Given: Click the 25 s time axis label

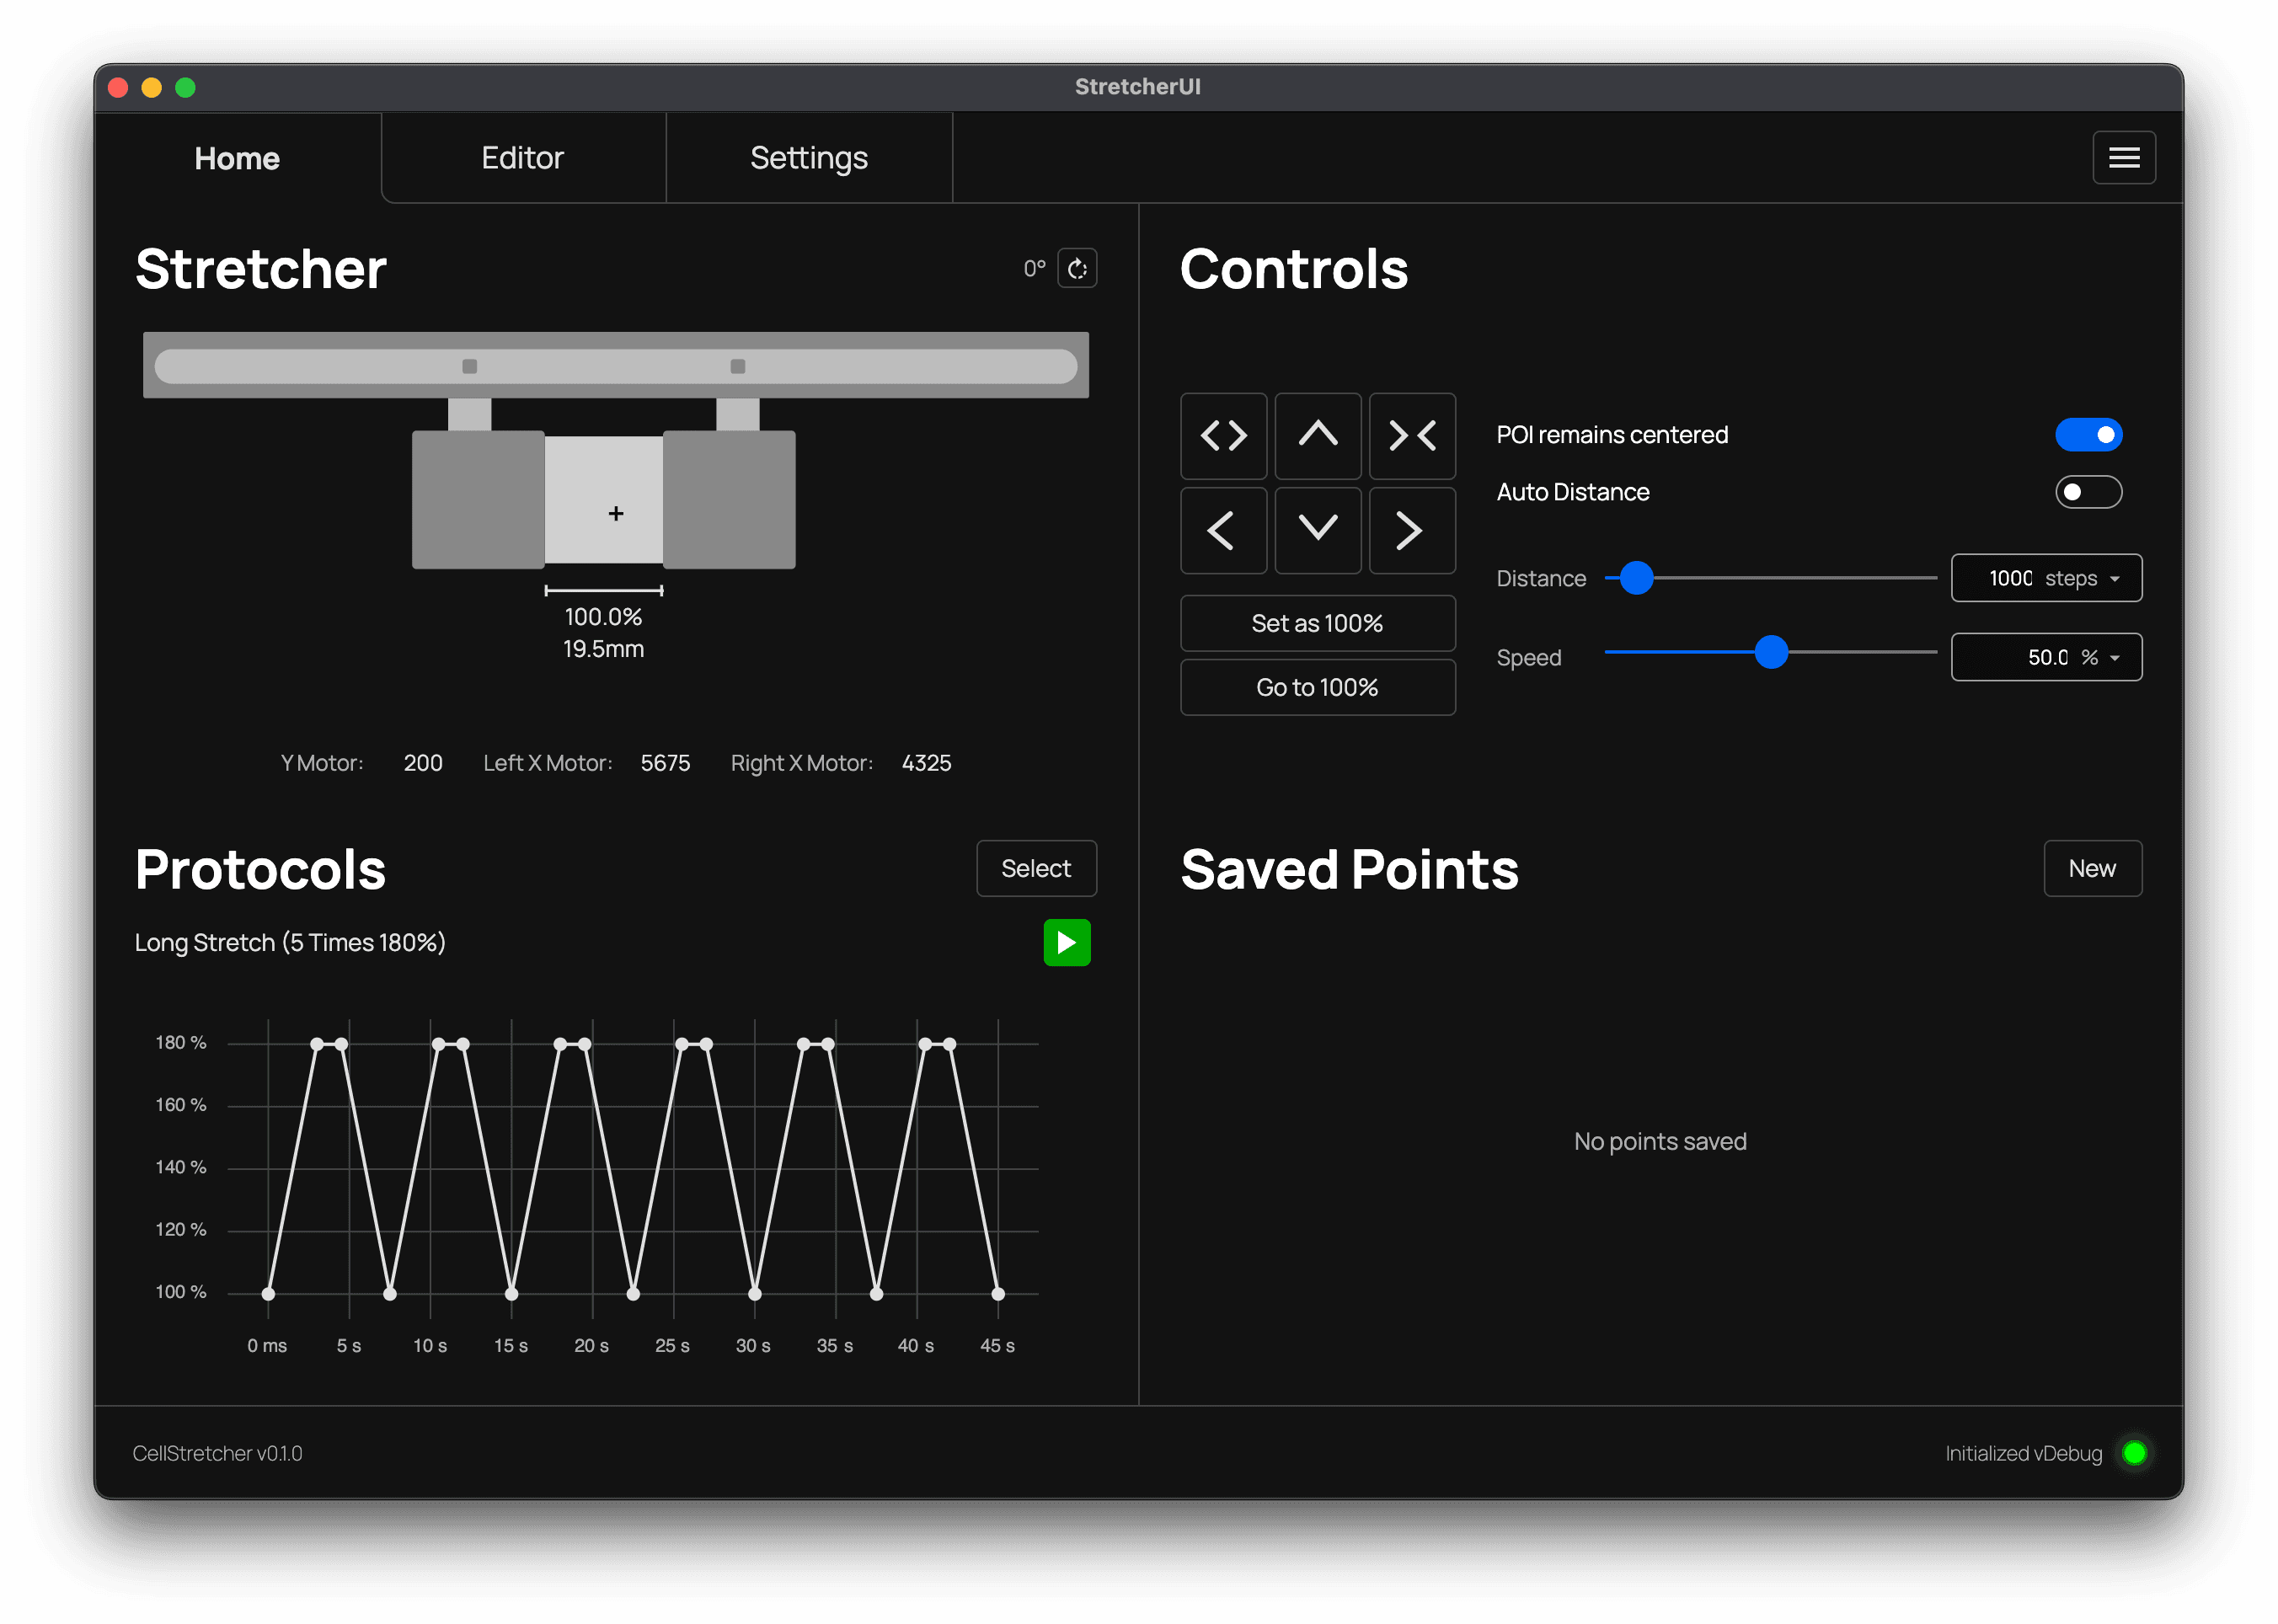Looking at the screenshot, I should (672, 1345).
